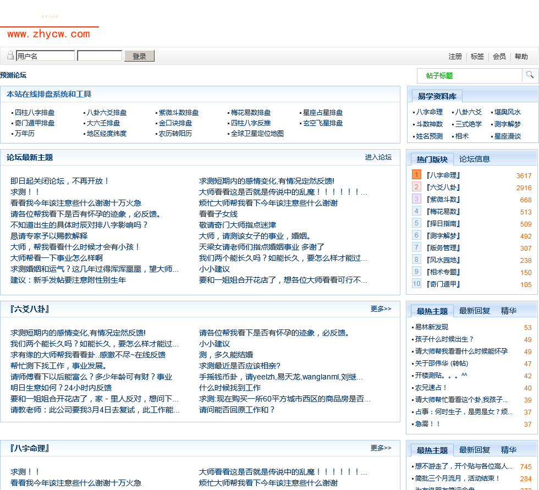Click the 帖子标题 search box

469,75
